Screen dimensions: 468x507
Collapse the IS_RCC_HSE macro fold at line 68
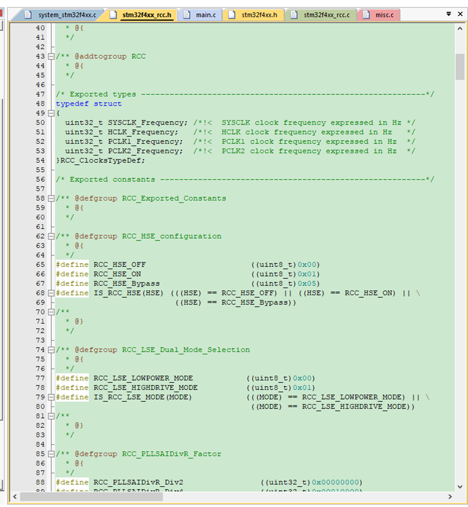pyautogui.click(x=51, y=293)
